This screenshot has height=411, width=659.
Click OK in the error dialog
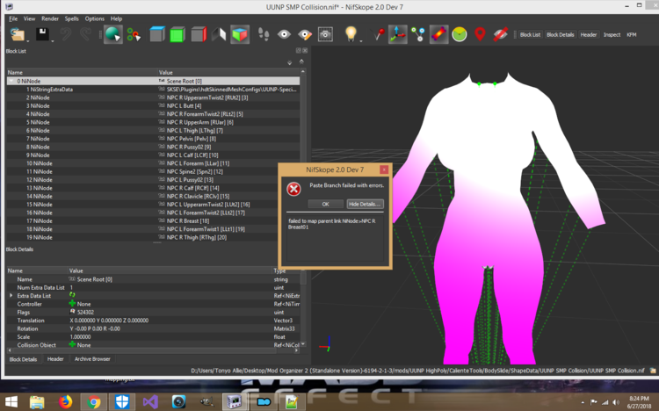pyautogui.click(x=325, y=204)
